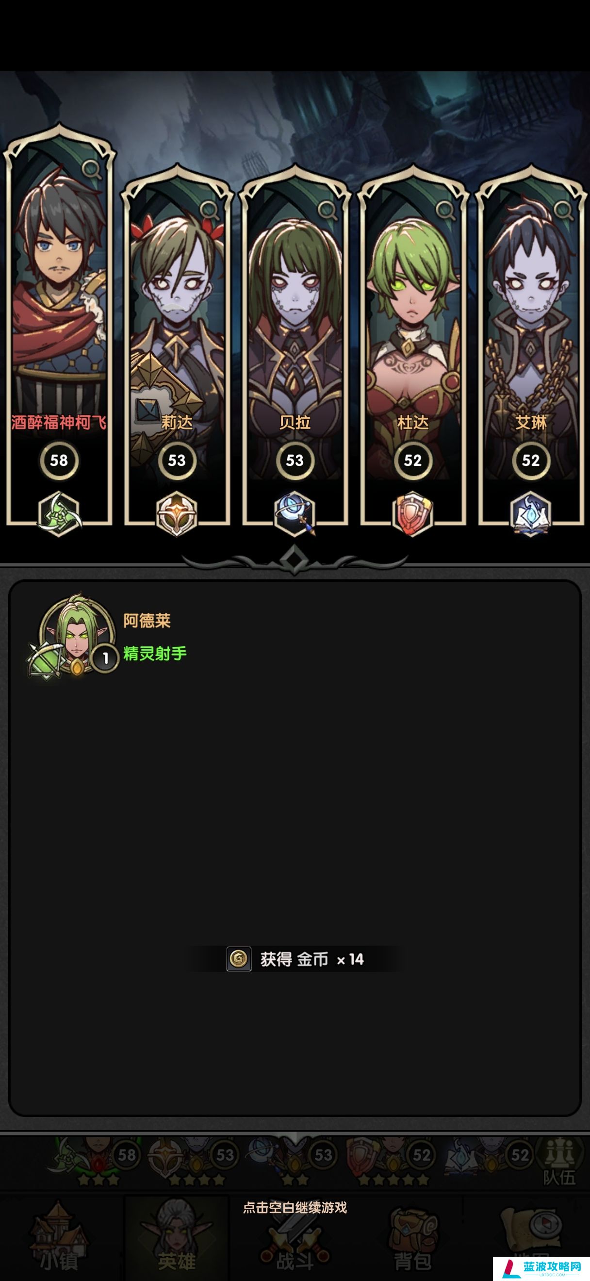Inspect 酒醉福神柯飞 with magnifier icon
Image resolution: width=590 pixels, height=1281 pixels.
pos(92,169)
